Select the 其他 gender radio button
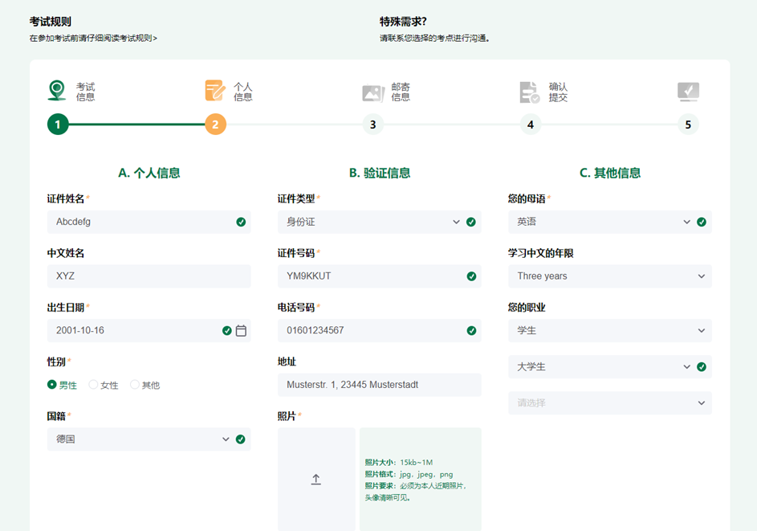This screenshot has height=531, width=757. tap(135, 385)
